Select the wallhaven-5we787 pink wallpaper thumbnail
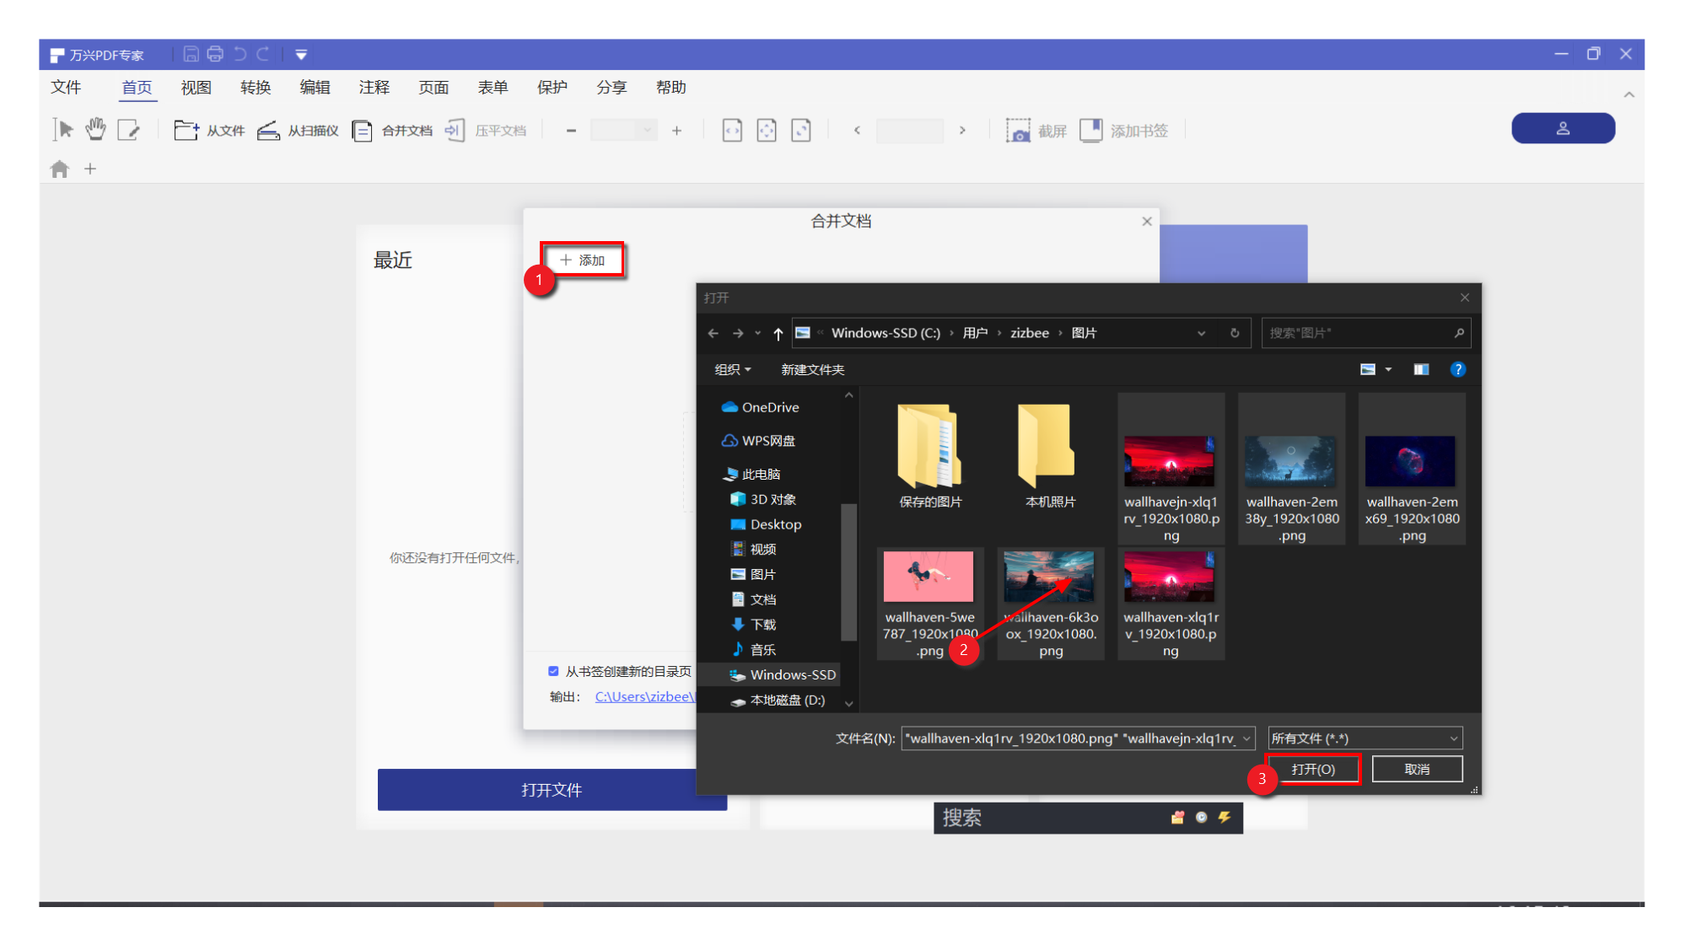 (929, 577)
